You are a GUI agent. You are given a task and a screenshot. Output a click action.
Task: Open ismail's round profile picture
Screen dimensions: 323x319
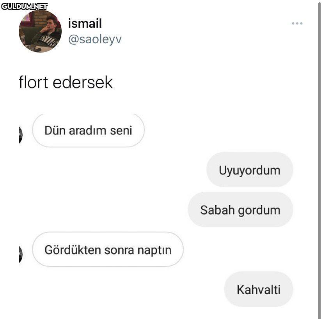40,31
